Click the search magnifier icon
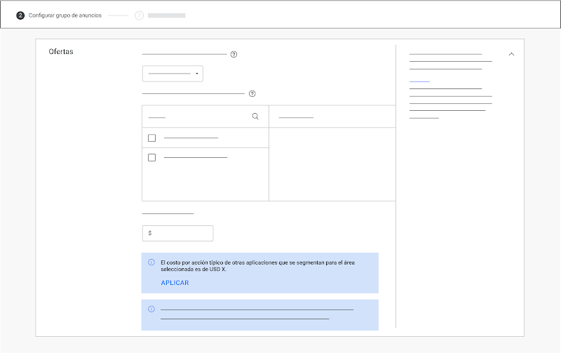Screen dimensions: 561x353 coord(255,116)
